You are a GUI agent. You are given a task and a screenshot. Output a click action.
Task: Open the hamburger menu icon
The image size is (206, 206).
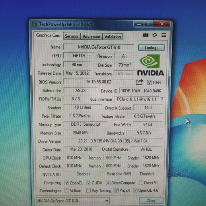[x=164, y=35]
